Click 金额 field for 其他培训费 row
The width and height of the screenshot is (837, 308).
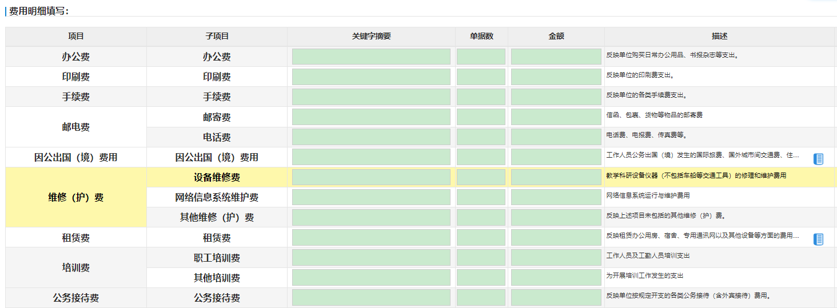pos(556,278)
